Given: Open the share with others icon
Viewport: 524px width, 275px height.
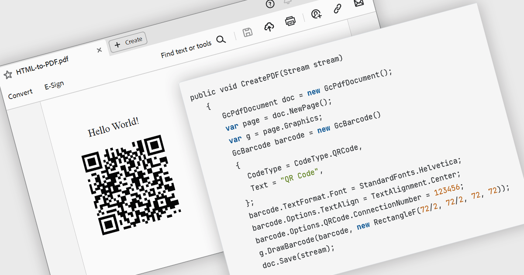Looking at the screenshot, I should (x=316, y=14).
